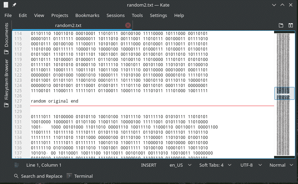
Task: Click empty line 129 in the editor
Action: [152, 112]
